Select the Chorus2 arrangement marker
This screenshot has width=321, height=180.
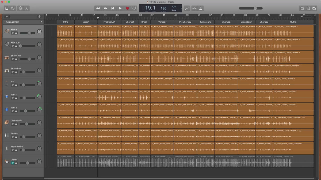coord(226,22)
